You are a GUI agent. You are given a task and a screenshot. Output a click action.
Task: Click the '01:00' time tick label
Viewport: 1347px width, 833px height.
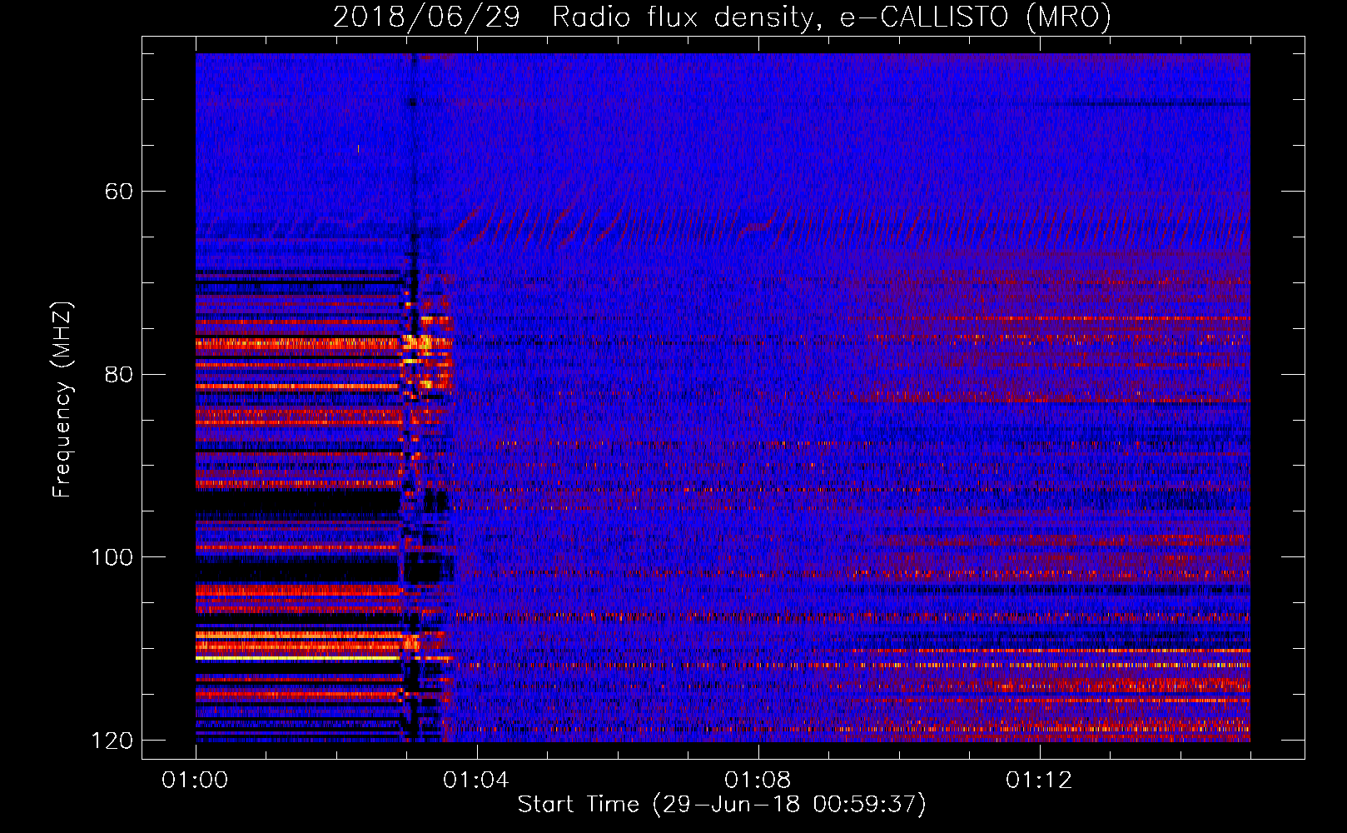coord(195,781)
